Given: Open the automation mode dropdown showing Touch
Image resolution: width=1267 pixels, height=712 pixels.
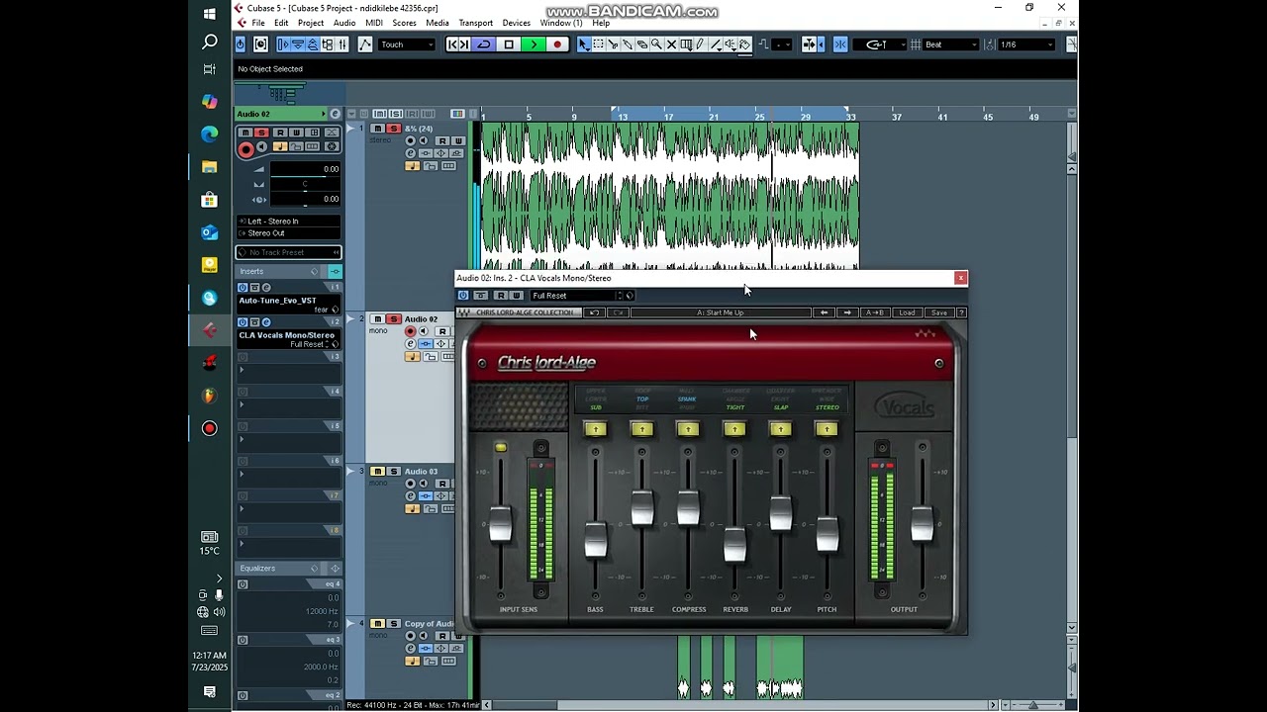Looking at the screenshot, I should (x=407, y=44).
